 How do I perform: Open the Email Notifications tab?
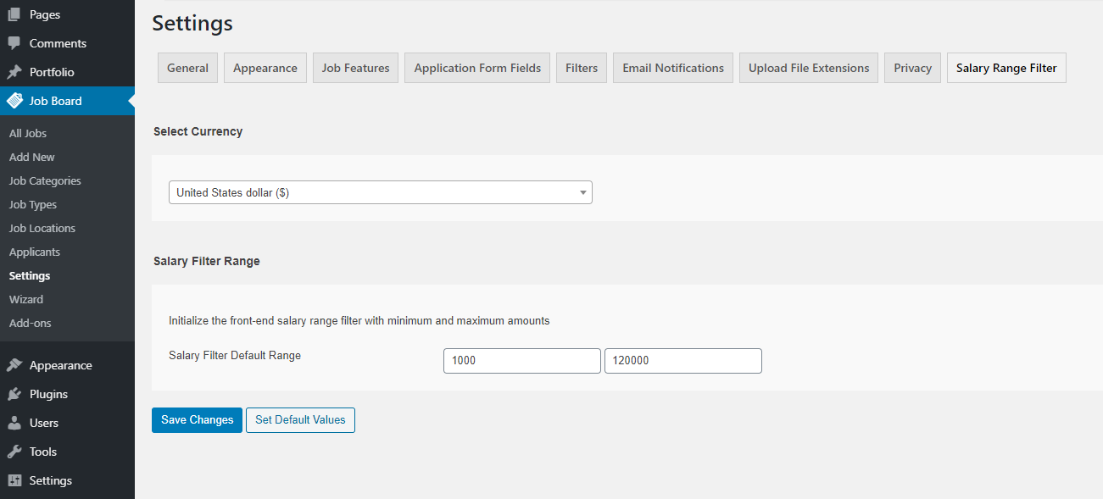pos(672,67)
